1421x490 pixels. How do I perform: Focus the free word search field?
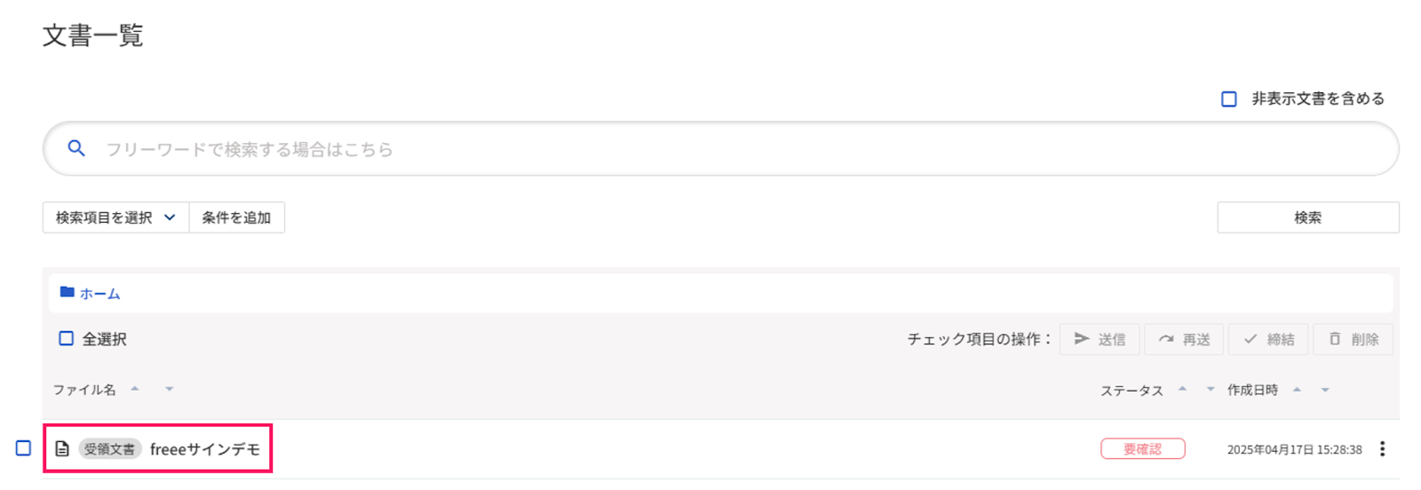click(x=710, y=149)
